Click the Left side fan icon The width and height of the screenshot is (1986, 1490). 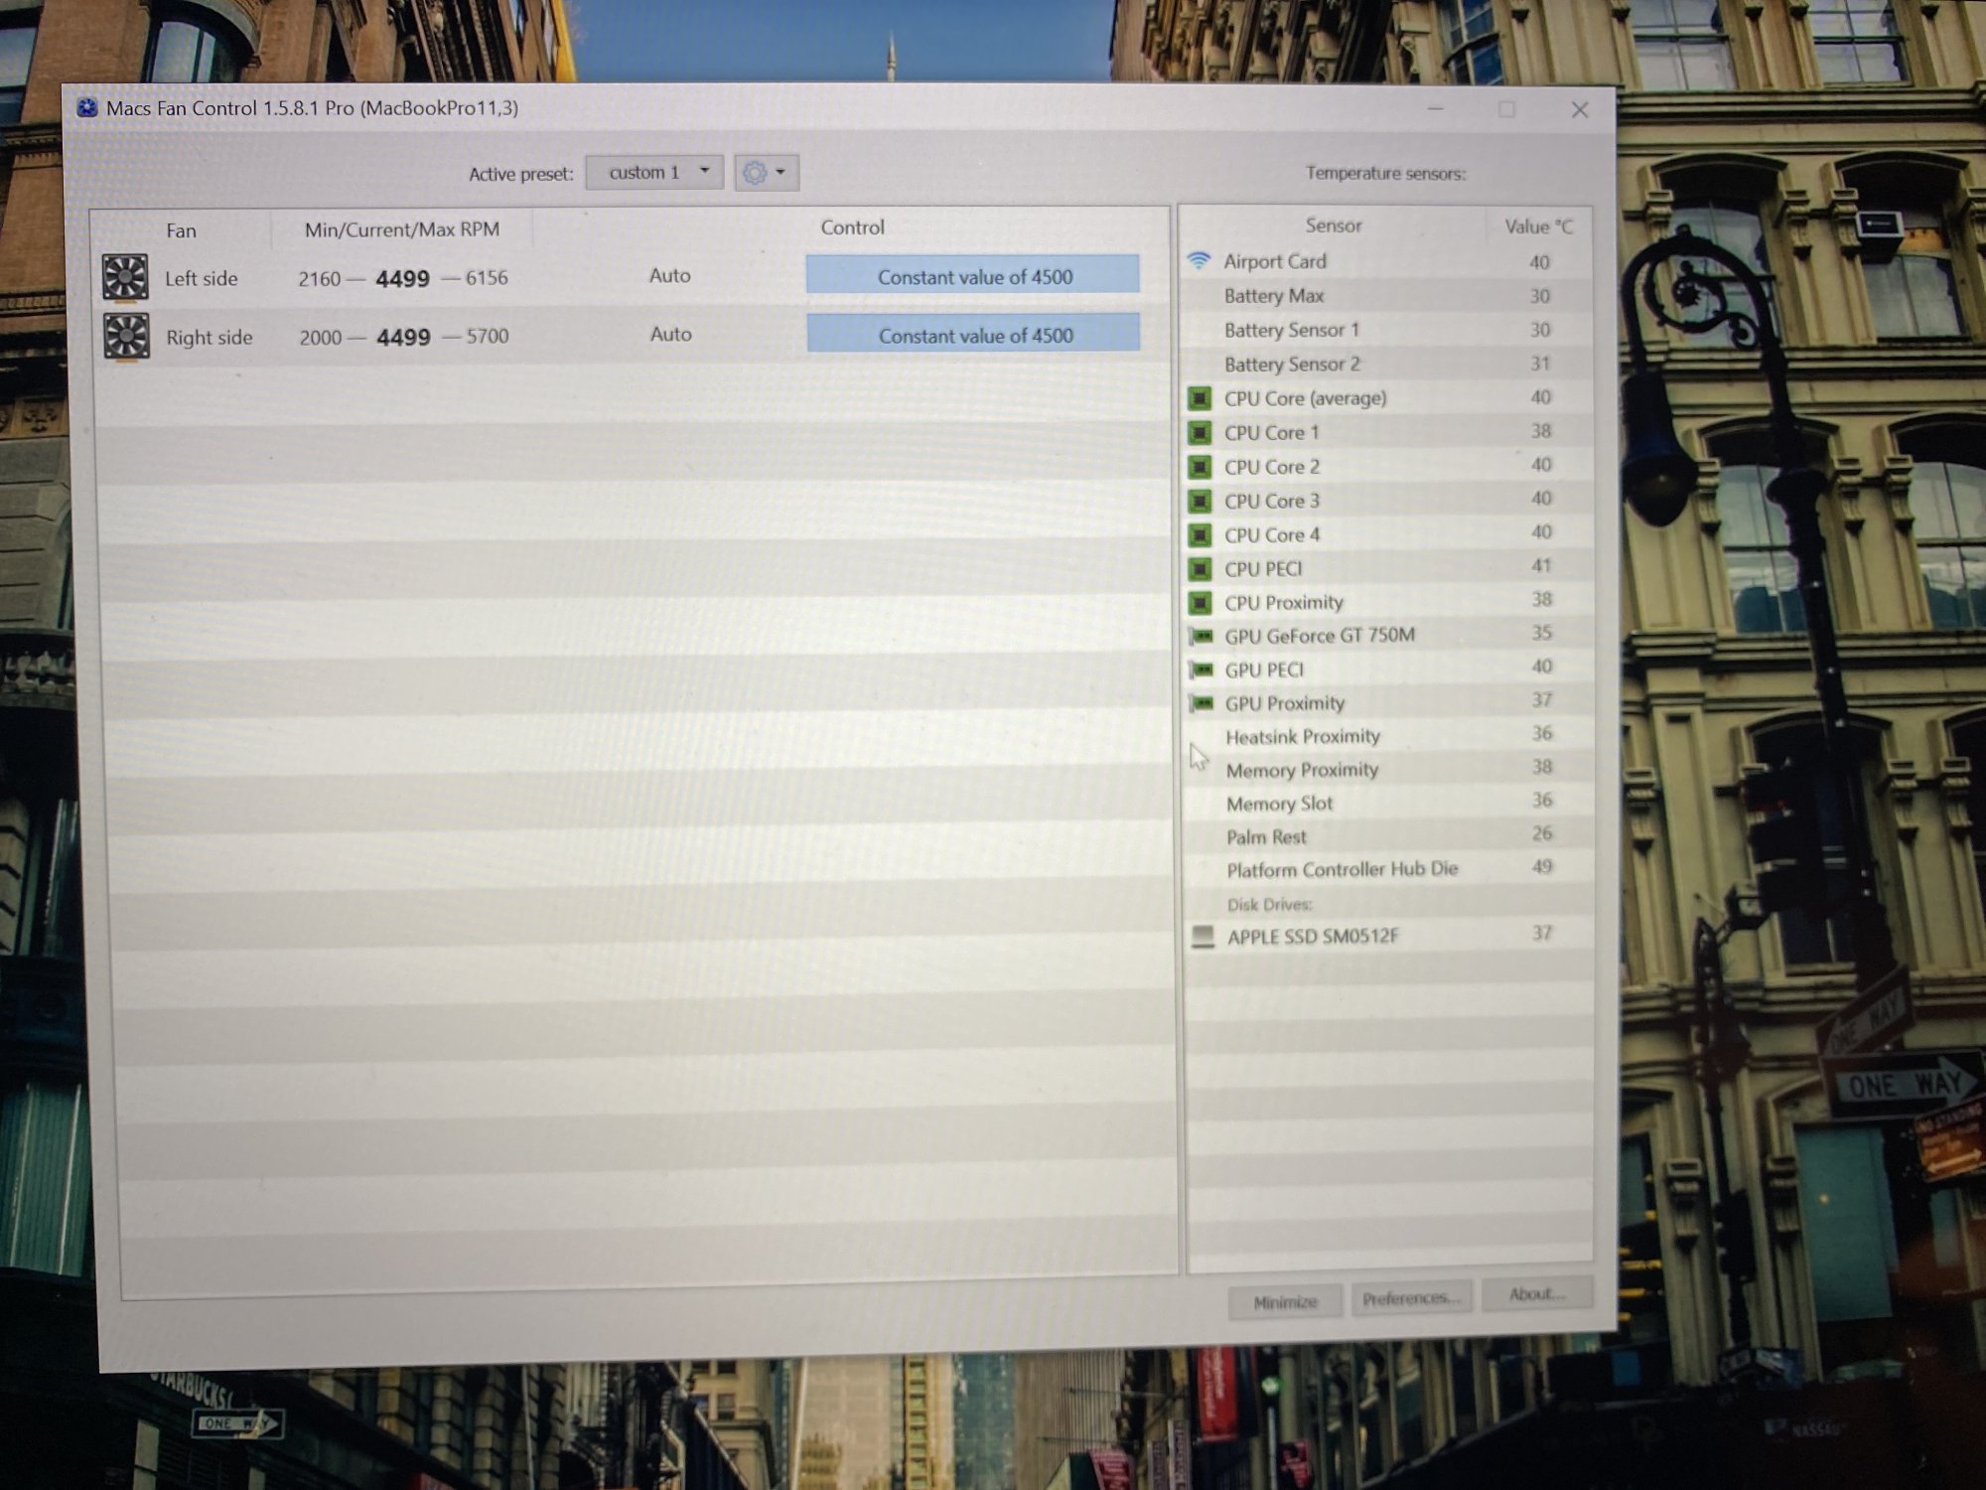(125, 277)
